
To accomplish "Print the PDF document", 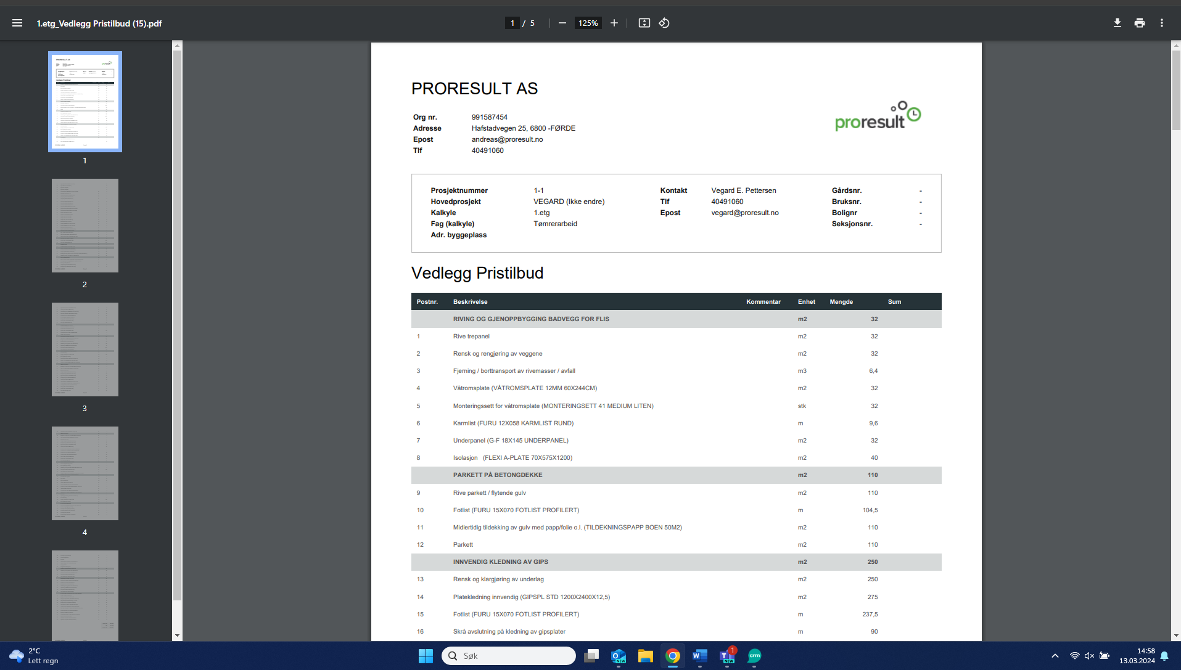I will tap(1140, 23).
